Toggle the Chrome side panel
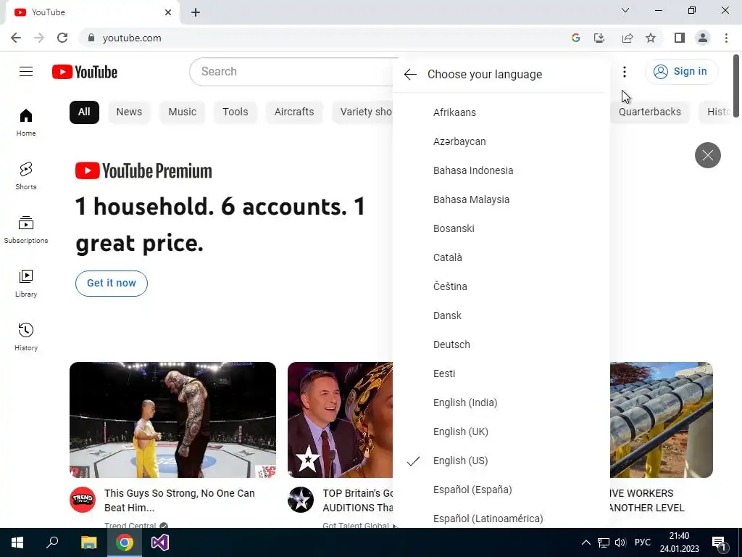 [x=680, y=38]
